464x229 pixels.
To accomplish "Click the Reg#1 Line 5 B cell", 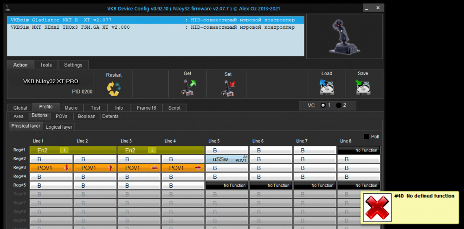I will 227,150.
